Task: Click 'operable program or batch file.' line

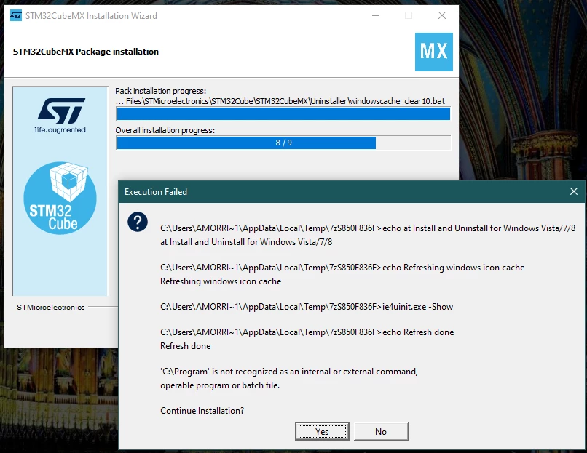Action: (220, 385)
